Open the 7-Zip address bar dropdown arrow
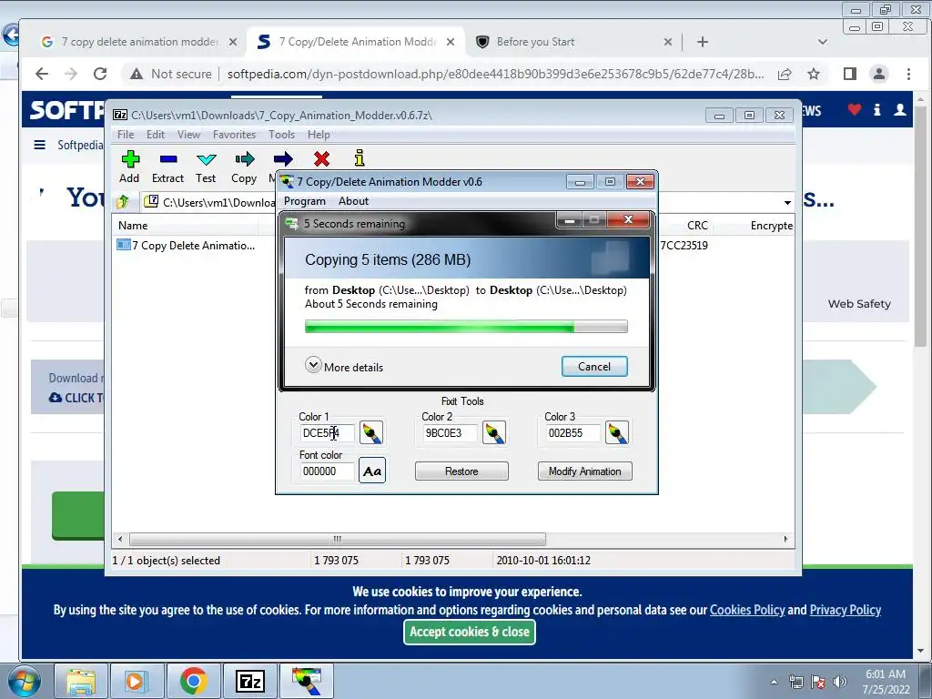The image size is (932, 699). [x=787, y=203]
